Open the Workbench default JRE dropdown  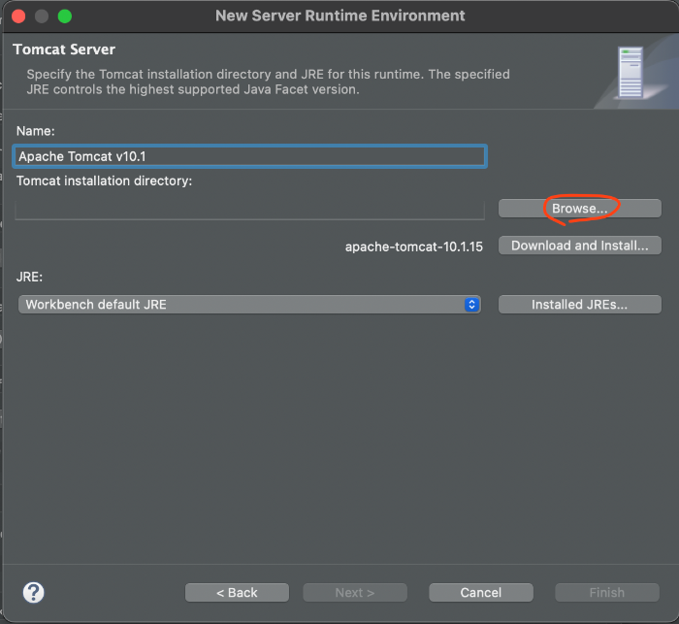tap(249, 305)
